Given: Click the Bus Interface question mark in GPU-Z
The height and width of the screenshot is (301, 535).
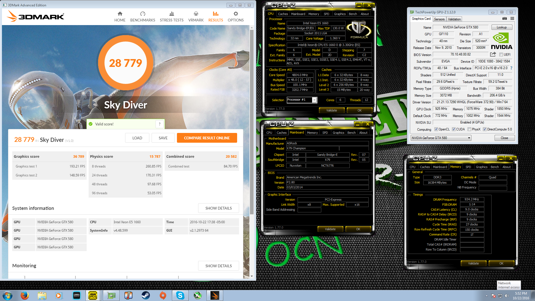Looking at the screenshot, I should [x=511, y=68].
